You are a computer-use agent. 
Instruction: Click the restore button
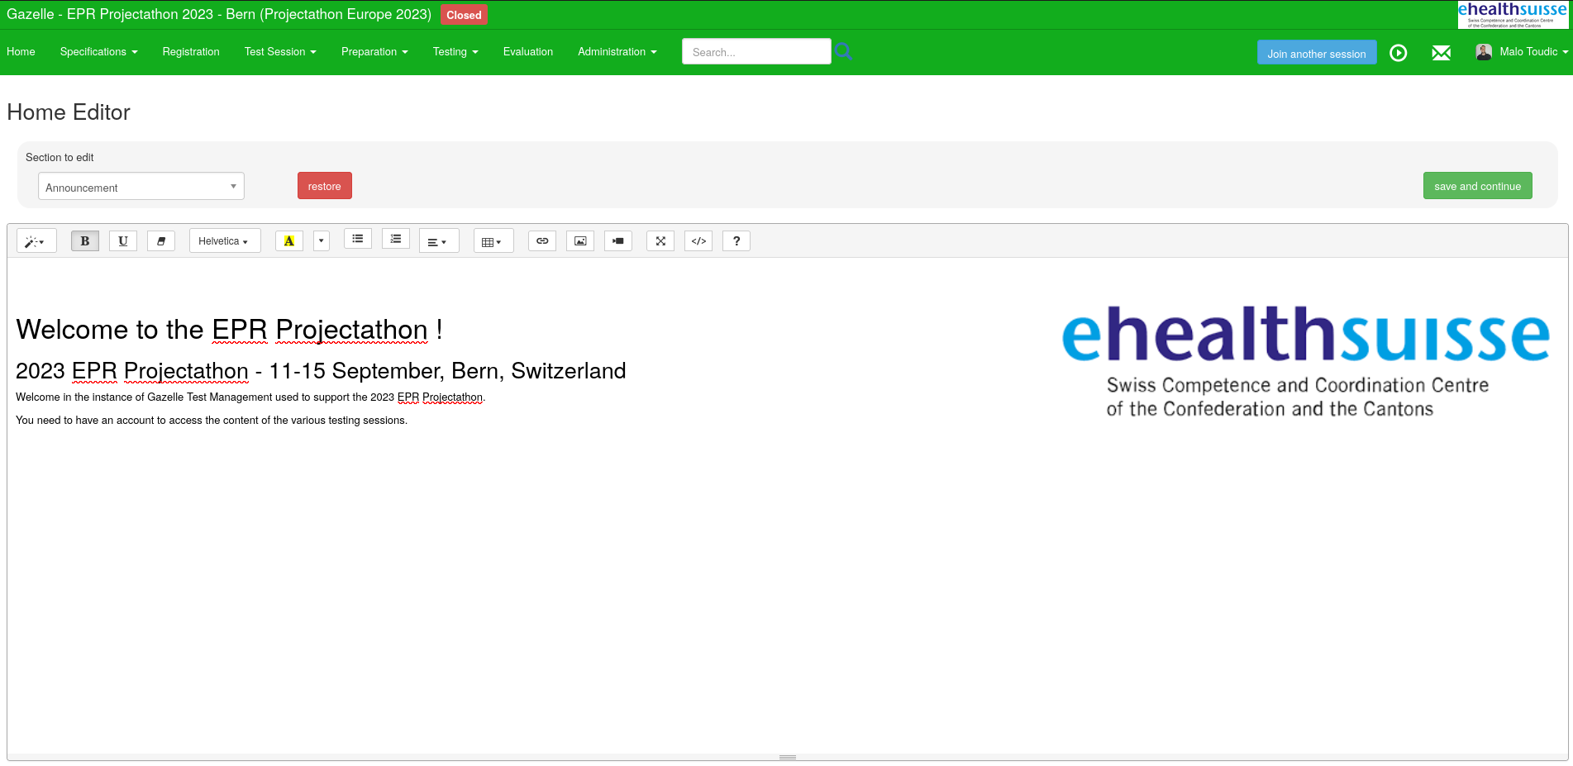coord(325,186)
